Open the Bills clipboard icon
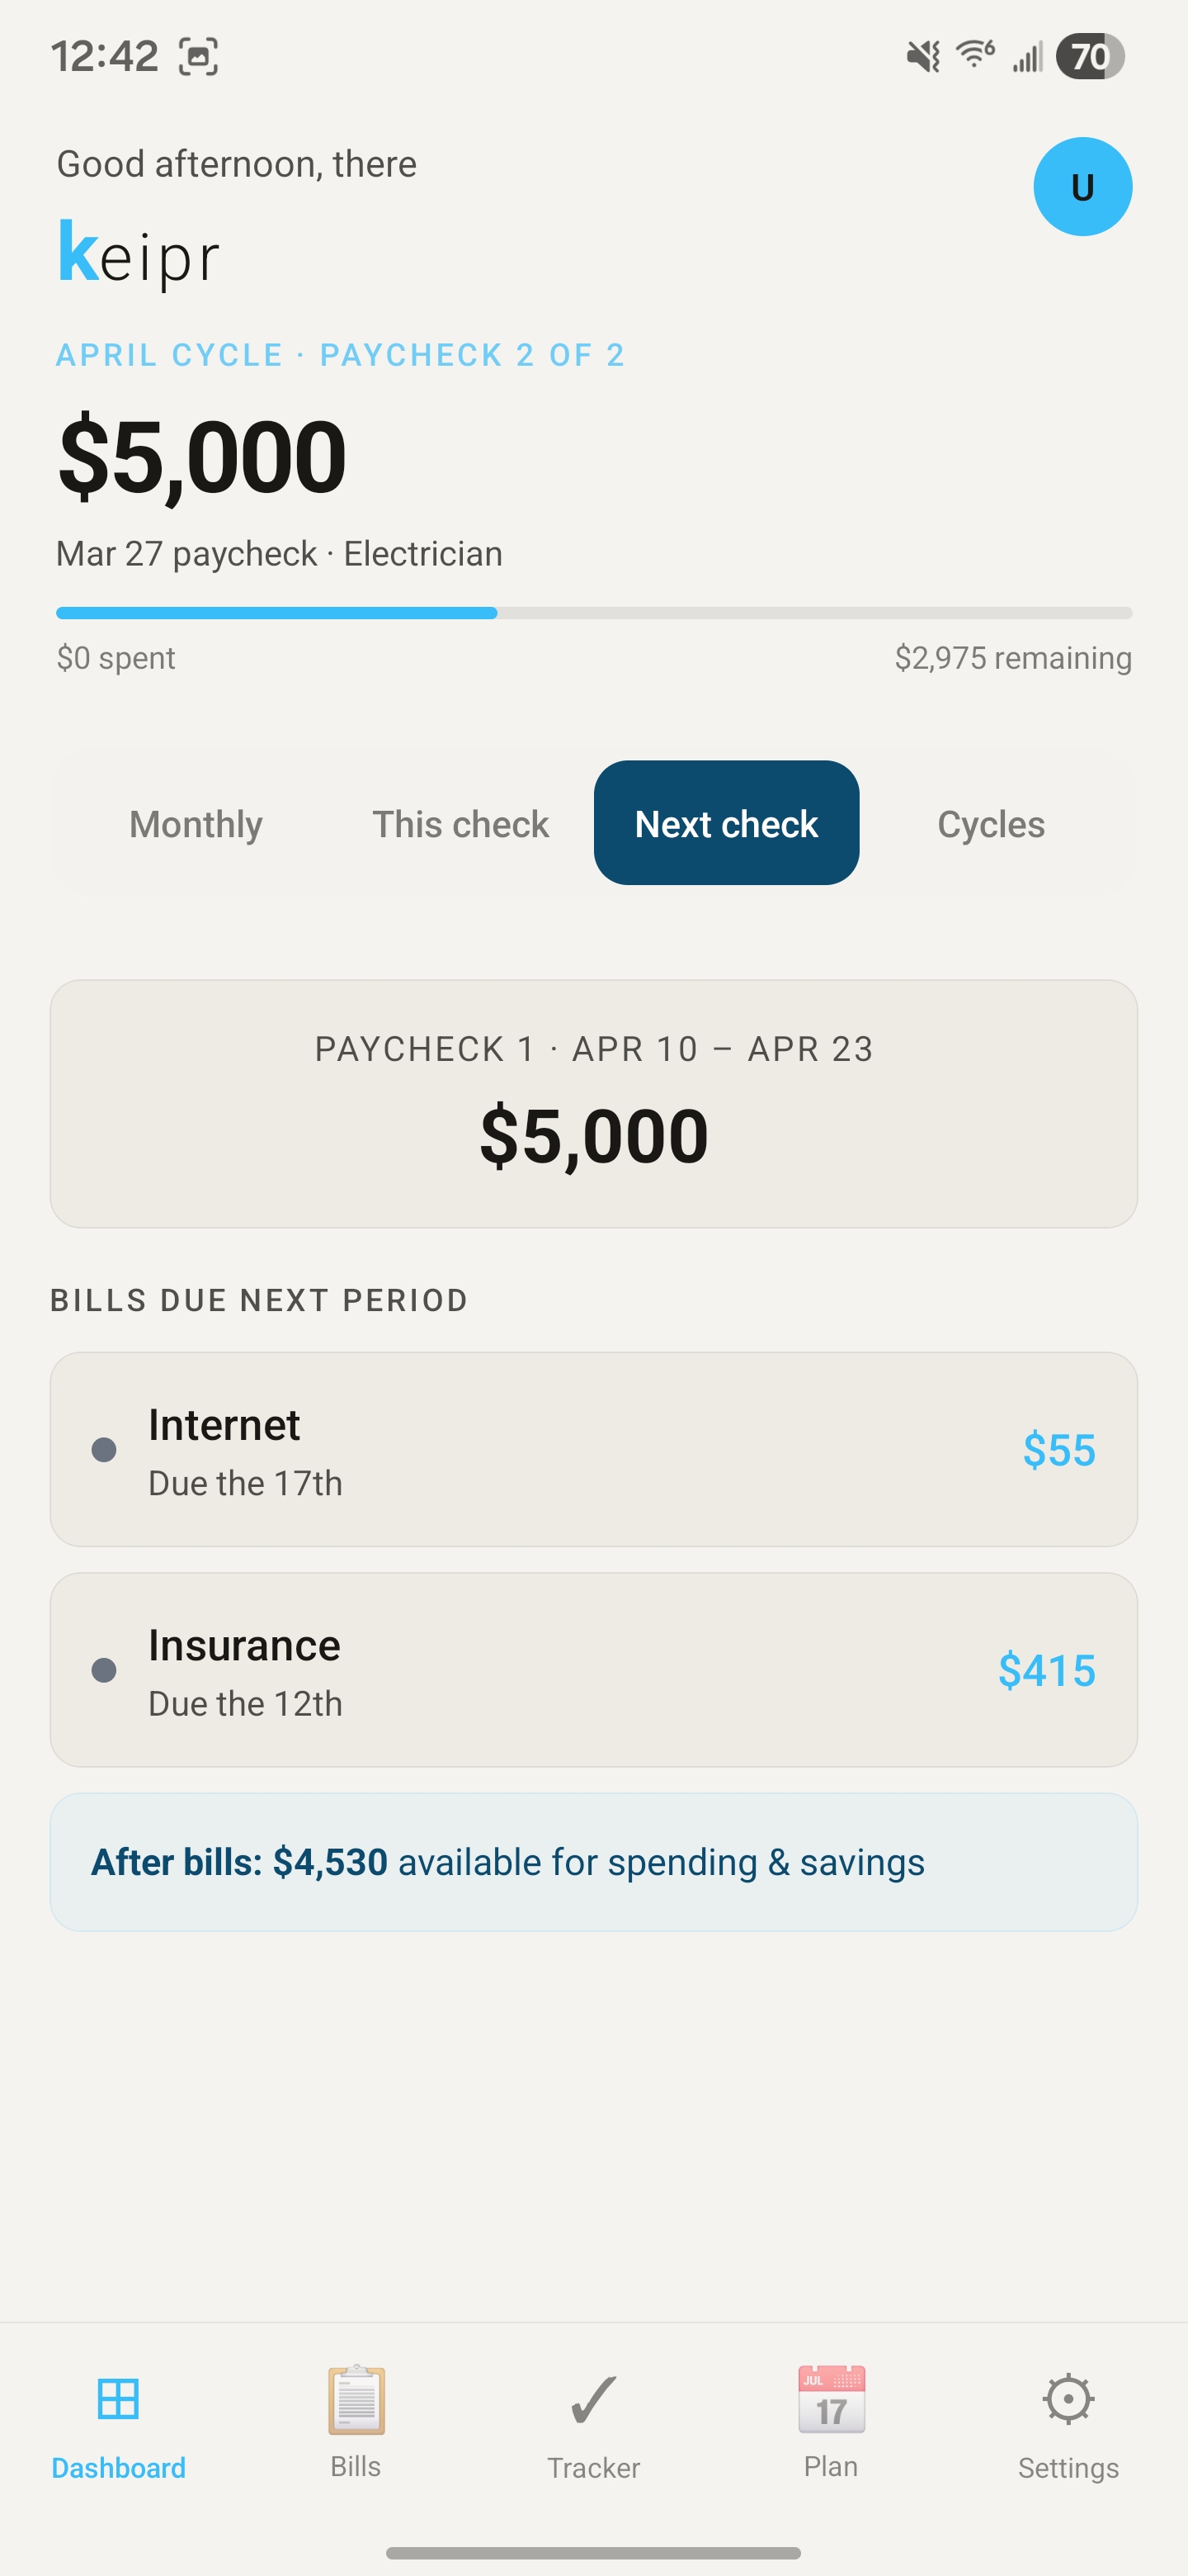The height and width of the screenshot is (2576, 1188). [356, 2400]
